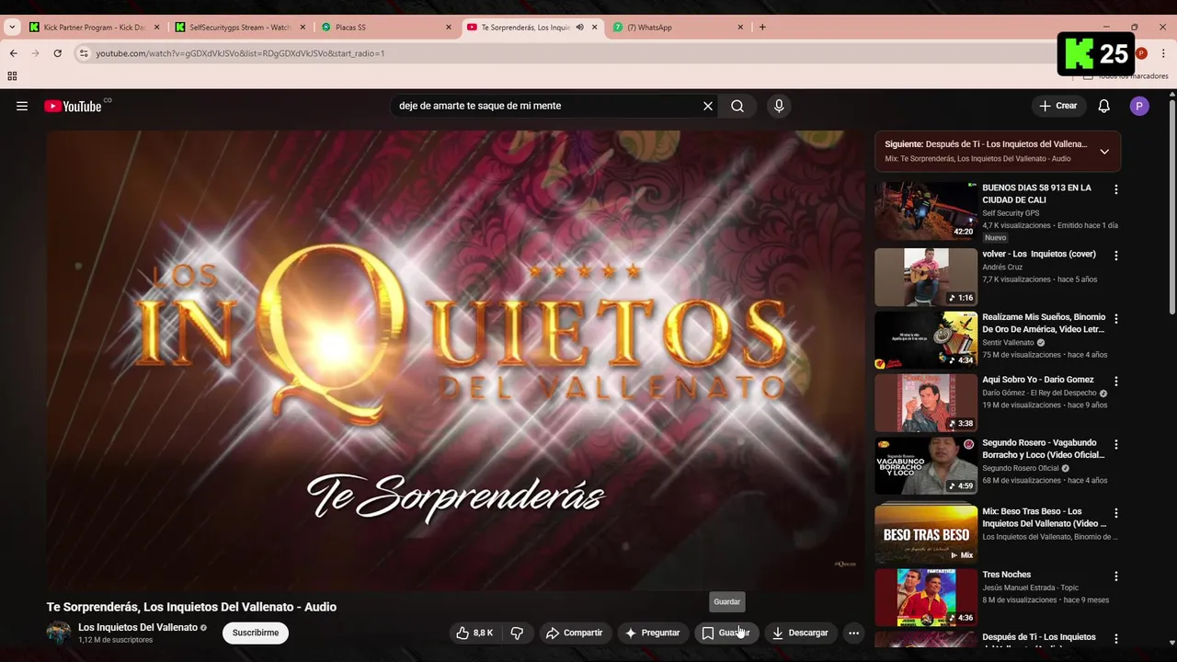Image resolution: width=1177 pixels, height=662 pixels.
Task: Download the video with Descargar
Action: coord(800,633)
